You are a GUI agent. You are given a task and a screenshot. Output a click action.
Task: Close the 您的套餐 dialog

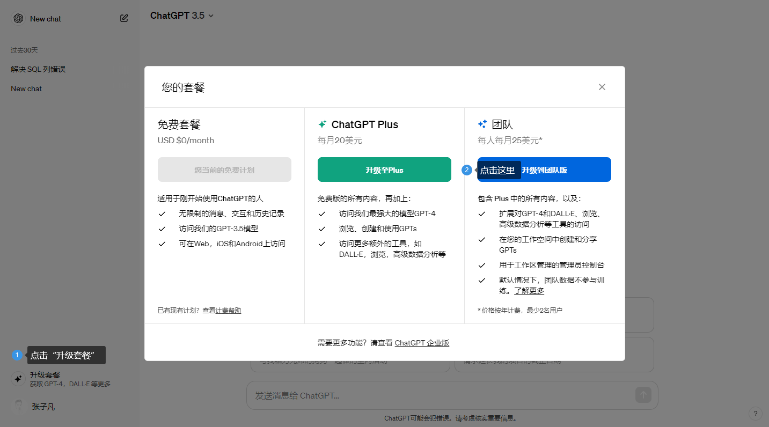pos(602,86)
